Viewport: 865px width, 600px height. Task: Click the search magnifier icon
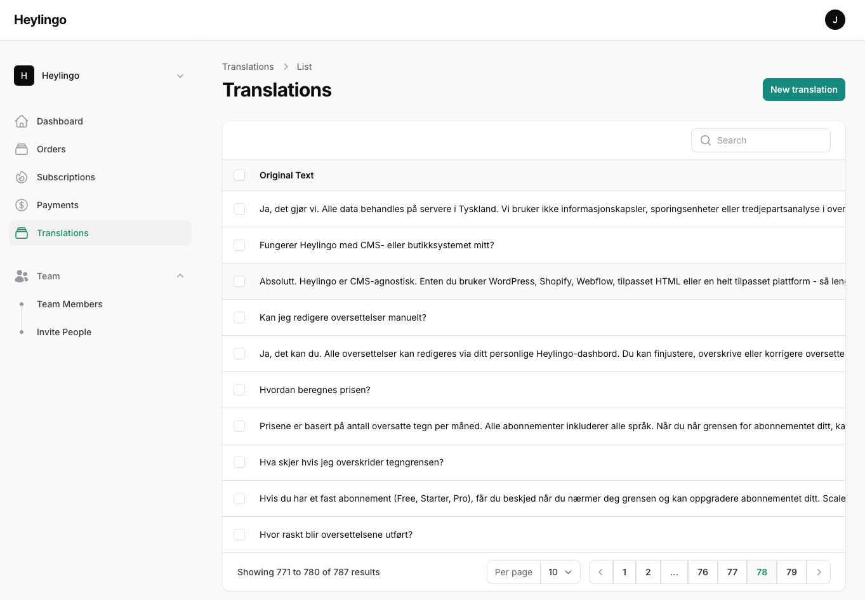[705, 140]
